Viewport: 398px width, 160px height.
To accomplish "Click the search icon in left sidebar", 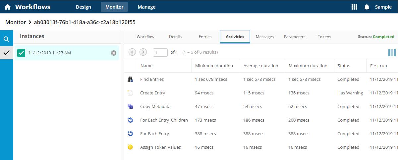I will click(6, 39).
